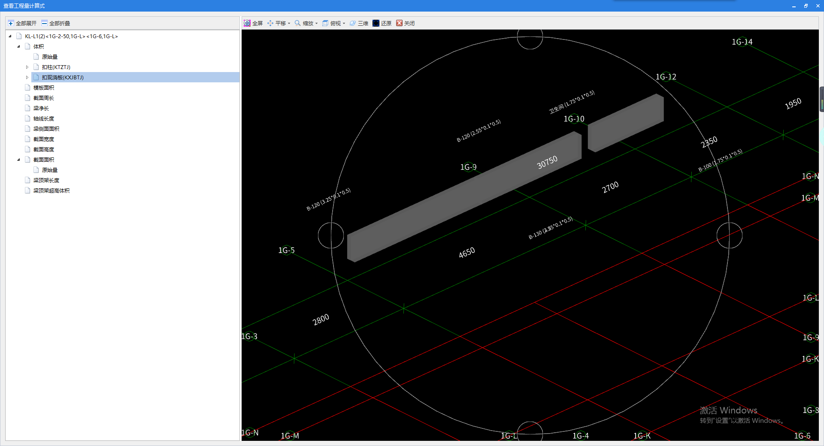Click the red close (关闭) icon

pos(399,23)
